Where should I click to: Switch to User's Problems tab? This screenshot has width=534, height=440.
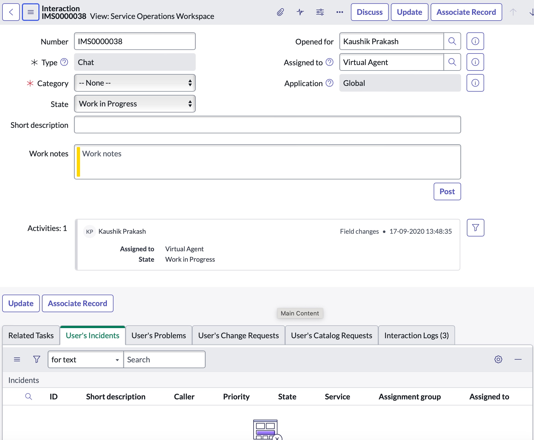pyautogui.click(x=159, y=335)
